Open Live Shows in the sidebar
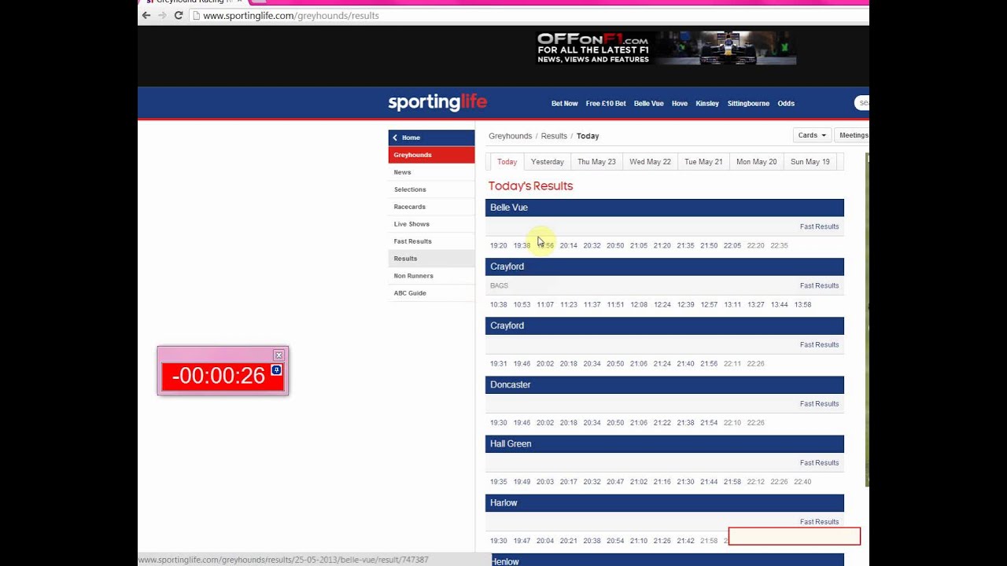This screenshot has width=1007, height=566. point(431,224)
